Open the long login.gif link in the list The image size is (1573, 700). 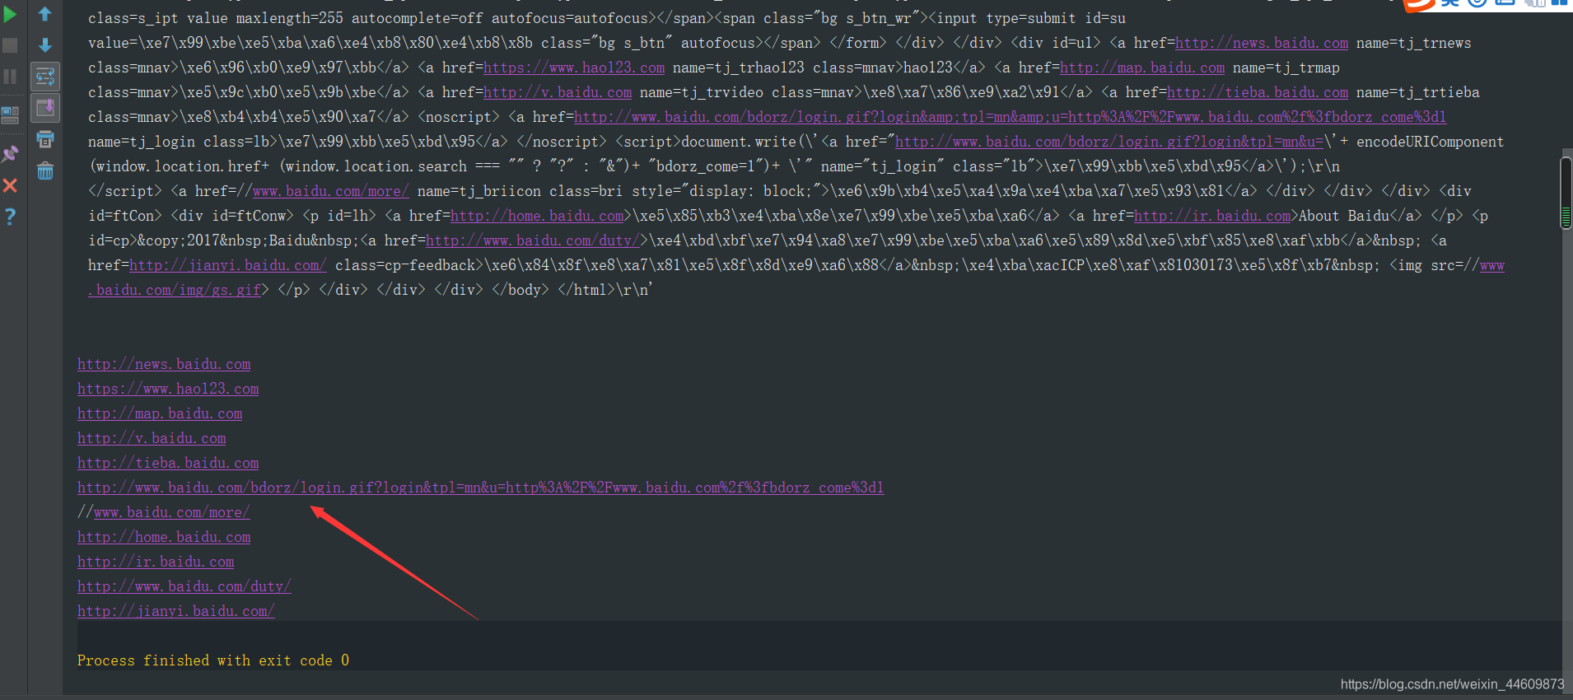pyautogui.click(x=480, y=488)
